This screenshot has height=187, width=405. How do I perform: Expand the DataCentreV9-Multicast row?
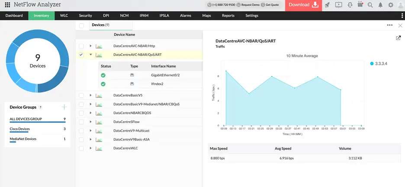[x=91, y=130]
